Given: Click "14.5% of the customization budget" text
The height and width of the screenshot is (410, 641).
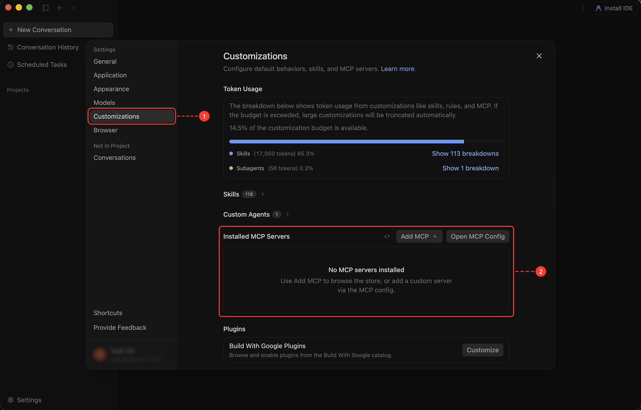Looking at the screenshot, I should click(298, 128).
